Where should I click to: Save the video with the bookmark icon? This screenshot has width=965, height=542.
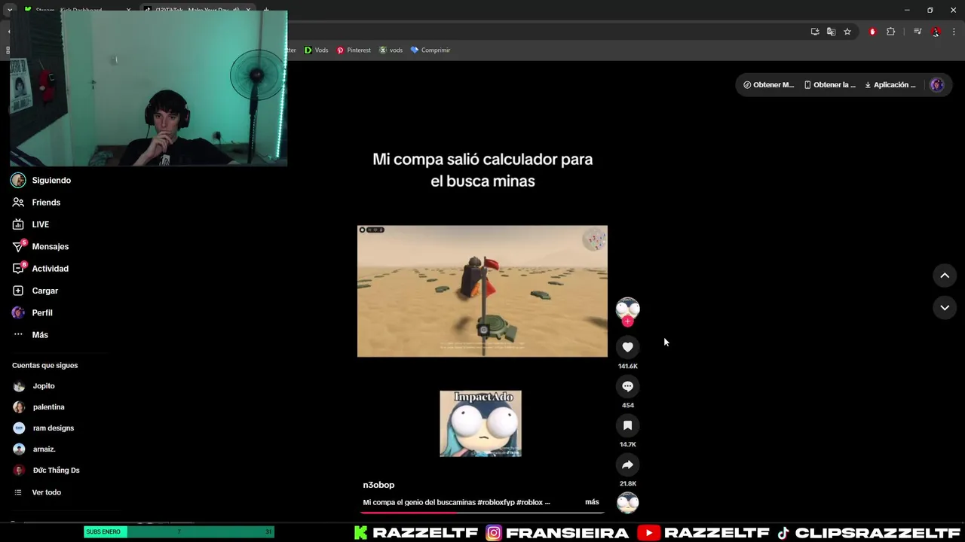tap(627, 425)
